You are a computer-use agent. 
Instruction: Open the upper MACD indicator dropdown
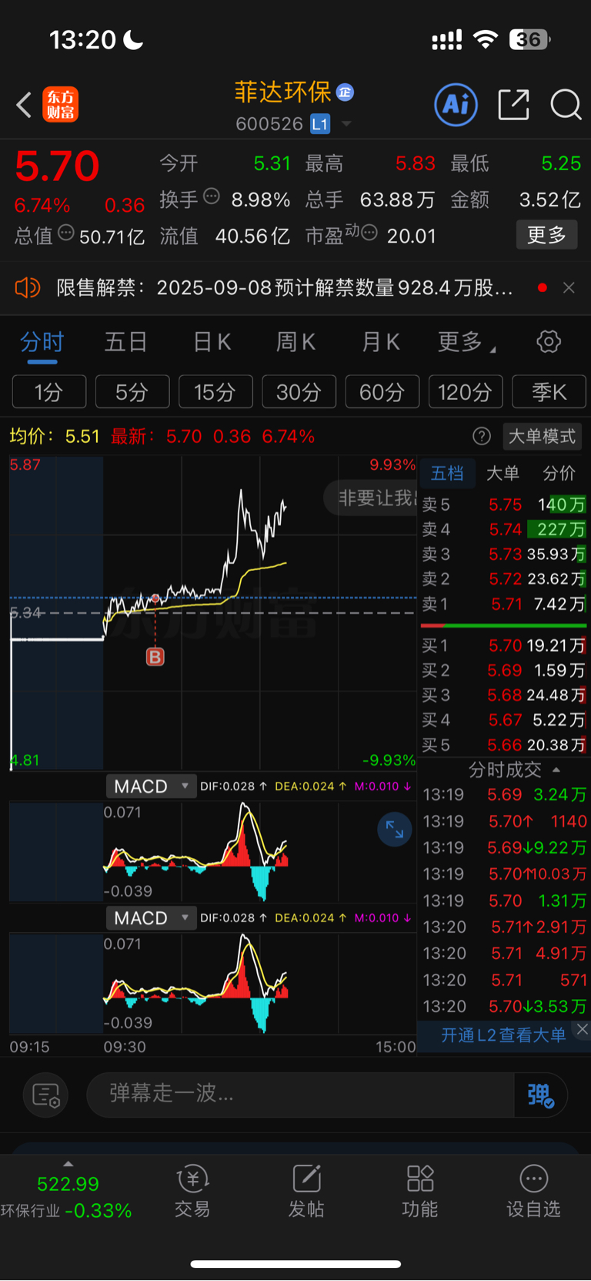(151, 786)
